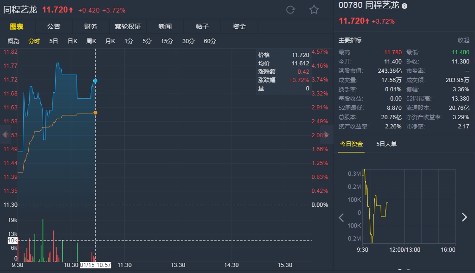Select the 60分 chart interval

coord(210,41)
